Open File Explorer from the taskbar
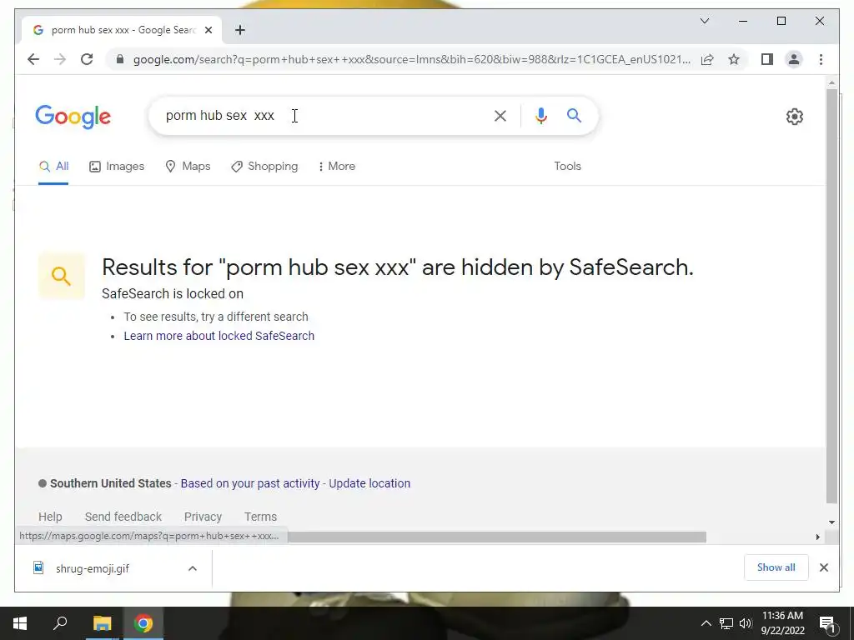The height and width of the screenshot is (640, 854). [102, 623]
